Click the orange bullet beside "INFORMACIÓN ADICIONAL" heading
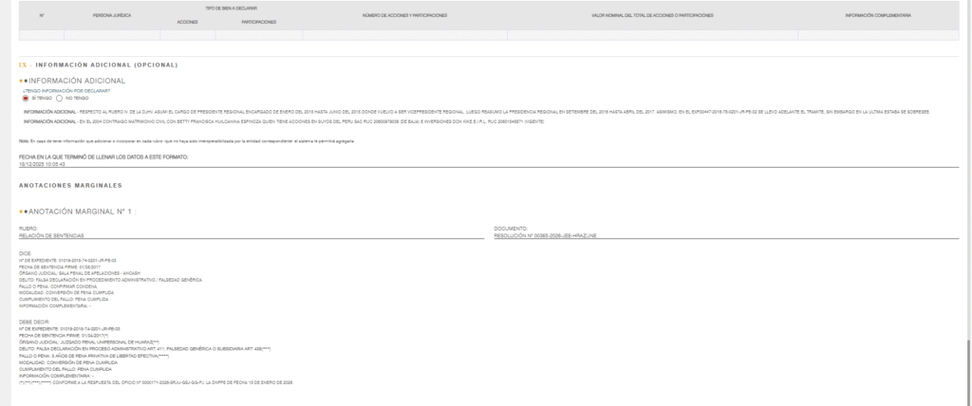The image size is (972, 406). click(x=22, y=82)
